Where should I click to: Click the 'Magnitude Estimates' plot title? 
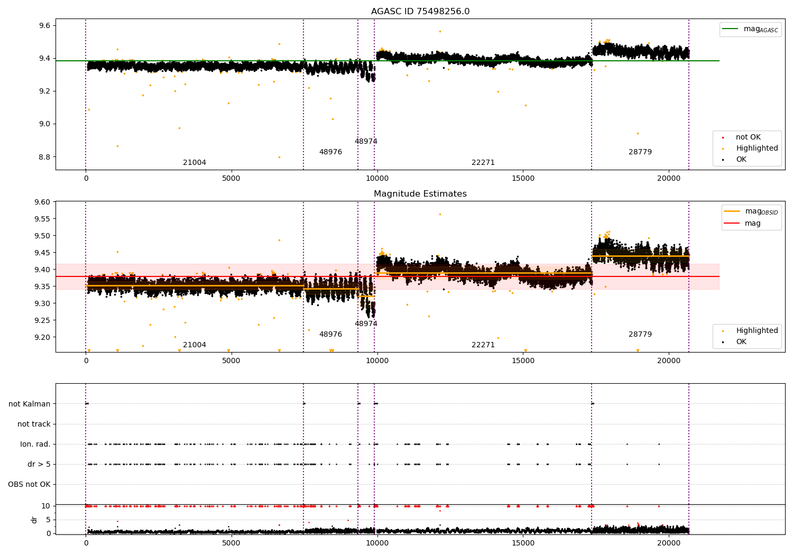[x=420, y=194]
